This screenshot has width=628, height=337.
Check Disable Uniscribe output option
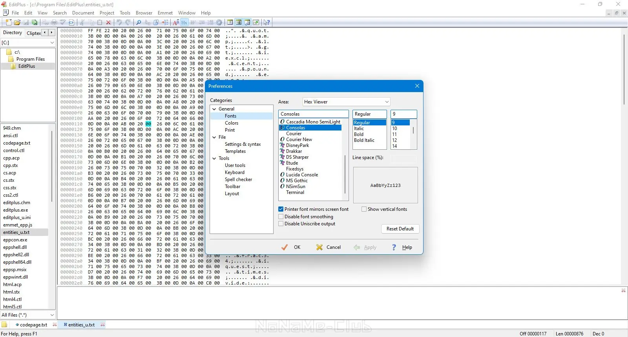(x=281, y=224)
